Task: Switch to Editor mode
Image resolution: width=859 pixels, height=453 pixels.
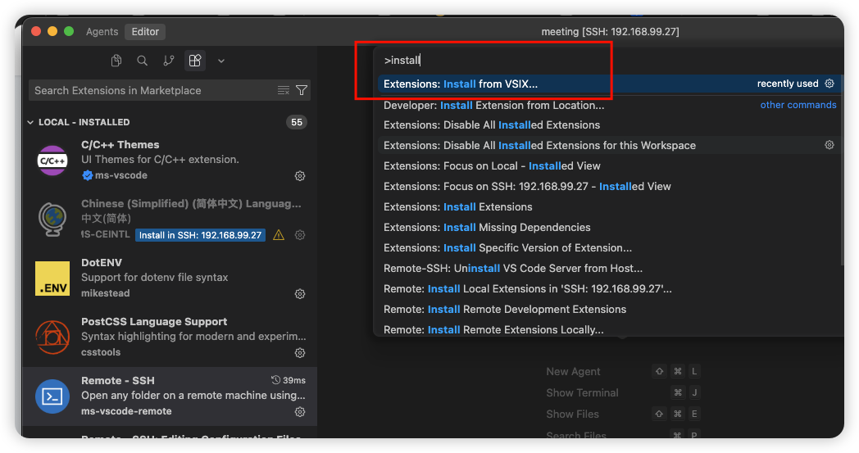Action: 146,32
